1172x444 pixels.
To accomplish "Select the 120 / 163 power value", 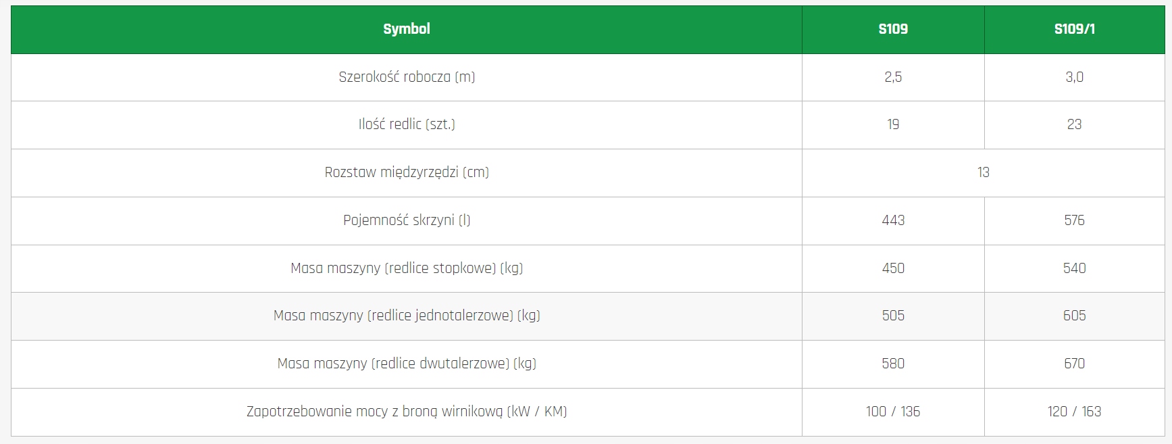I will click(x=1074, y=412).
